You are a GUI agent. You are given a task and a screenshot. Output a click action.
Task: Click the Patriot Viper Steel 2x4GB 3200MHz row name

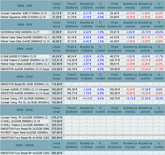click(25, 37)
